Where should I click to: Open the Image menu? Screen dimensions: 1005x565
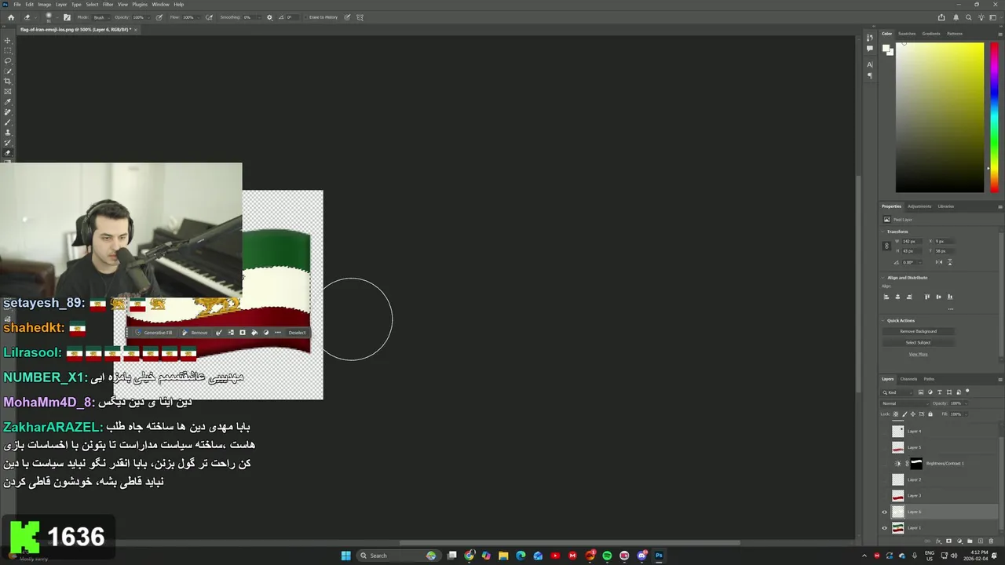[44, 4]
